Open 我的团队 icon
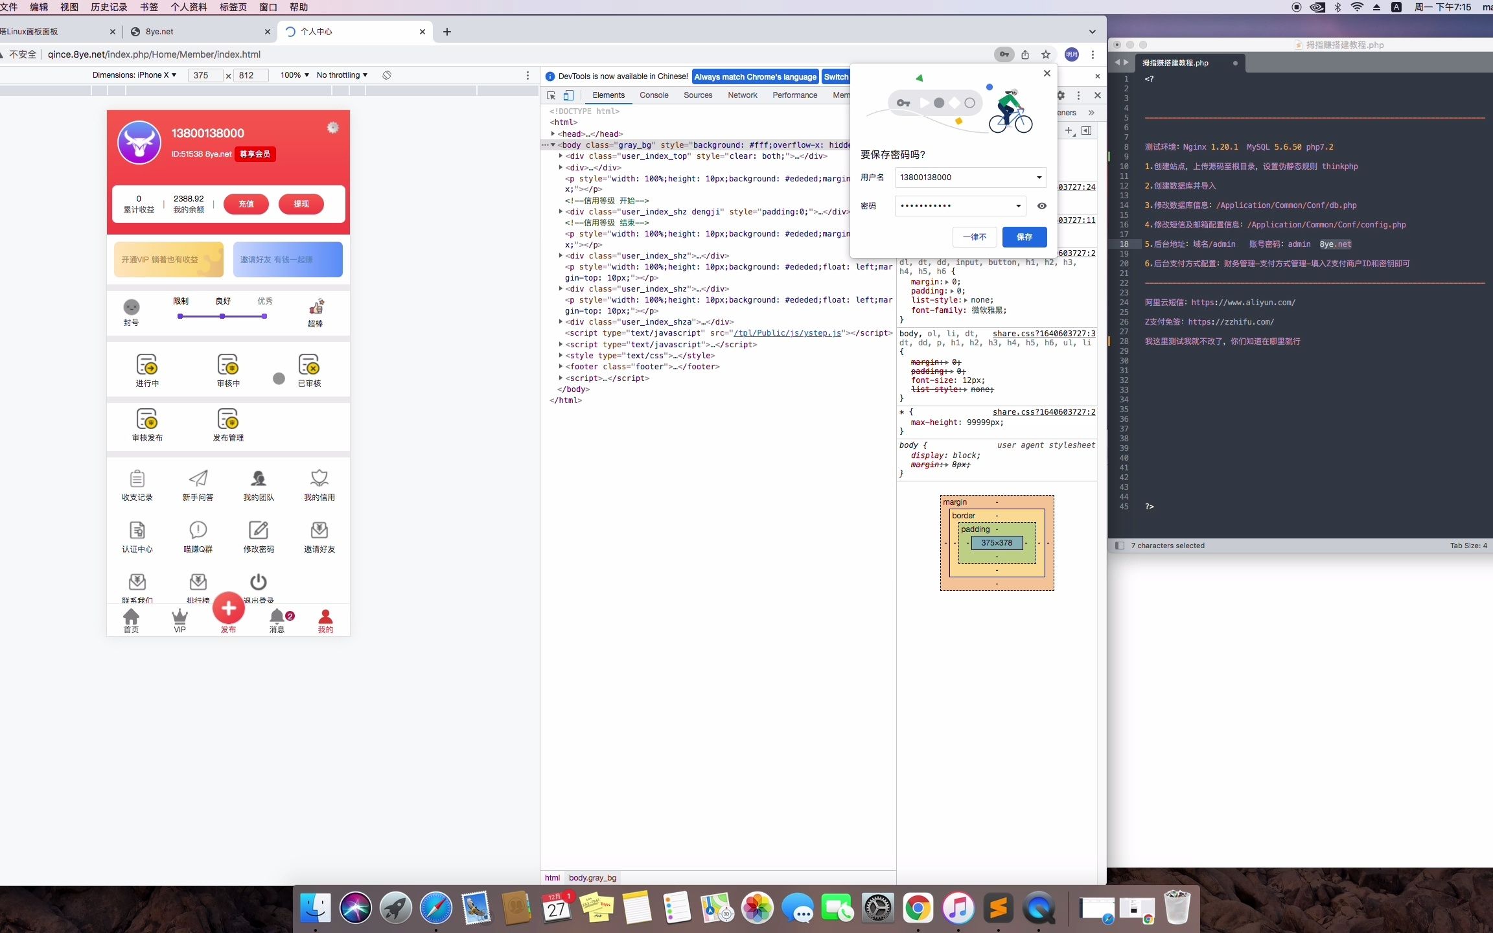This screenshot has height=933, width=1493. coord(259,478)
